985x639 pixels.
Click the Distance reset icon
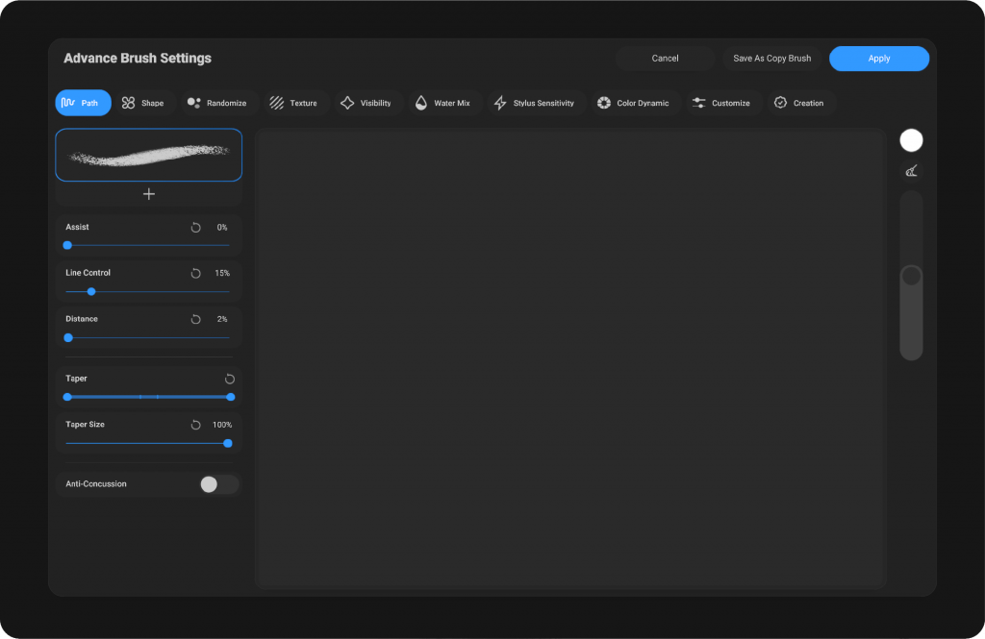click(x=196, y=319)
